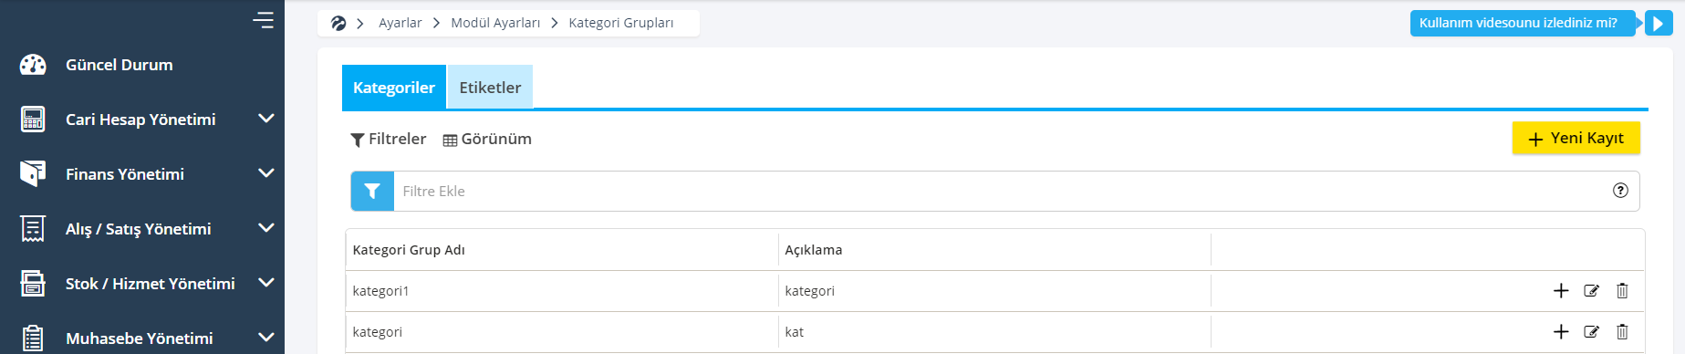Viewport: 1685px width, 354px height.
Task: Play the usage video arrow button
Action: [1659, 23]
